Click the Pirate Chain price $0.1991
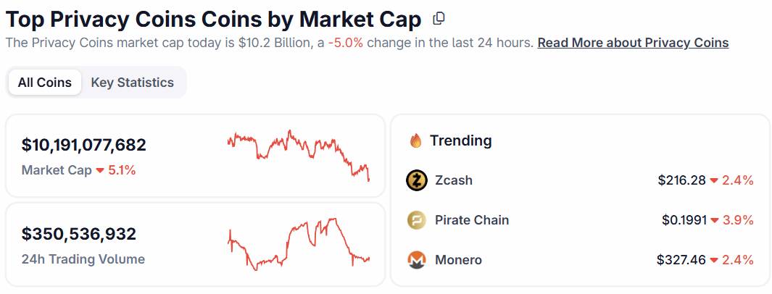Viewport: 772px width, 294px height. (684, 220)
